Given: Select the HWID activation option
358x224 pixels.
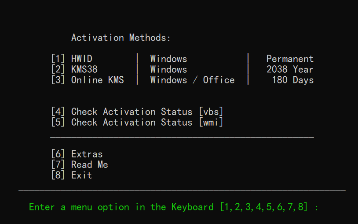Looking at the screenshot, I should tap(72, 59).
